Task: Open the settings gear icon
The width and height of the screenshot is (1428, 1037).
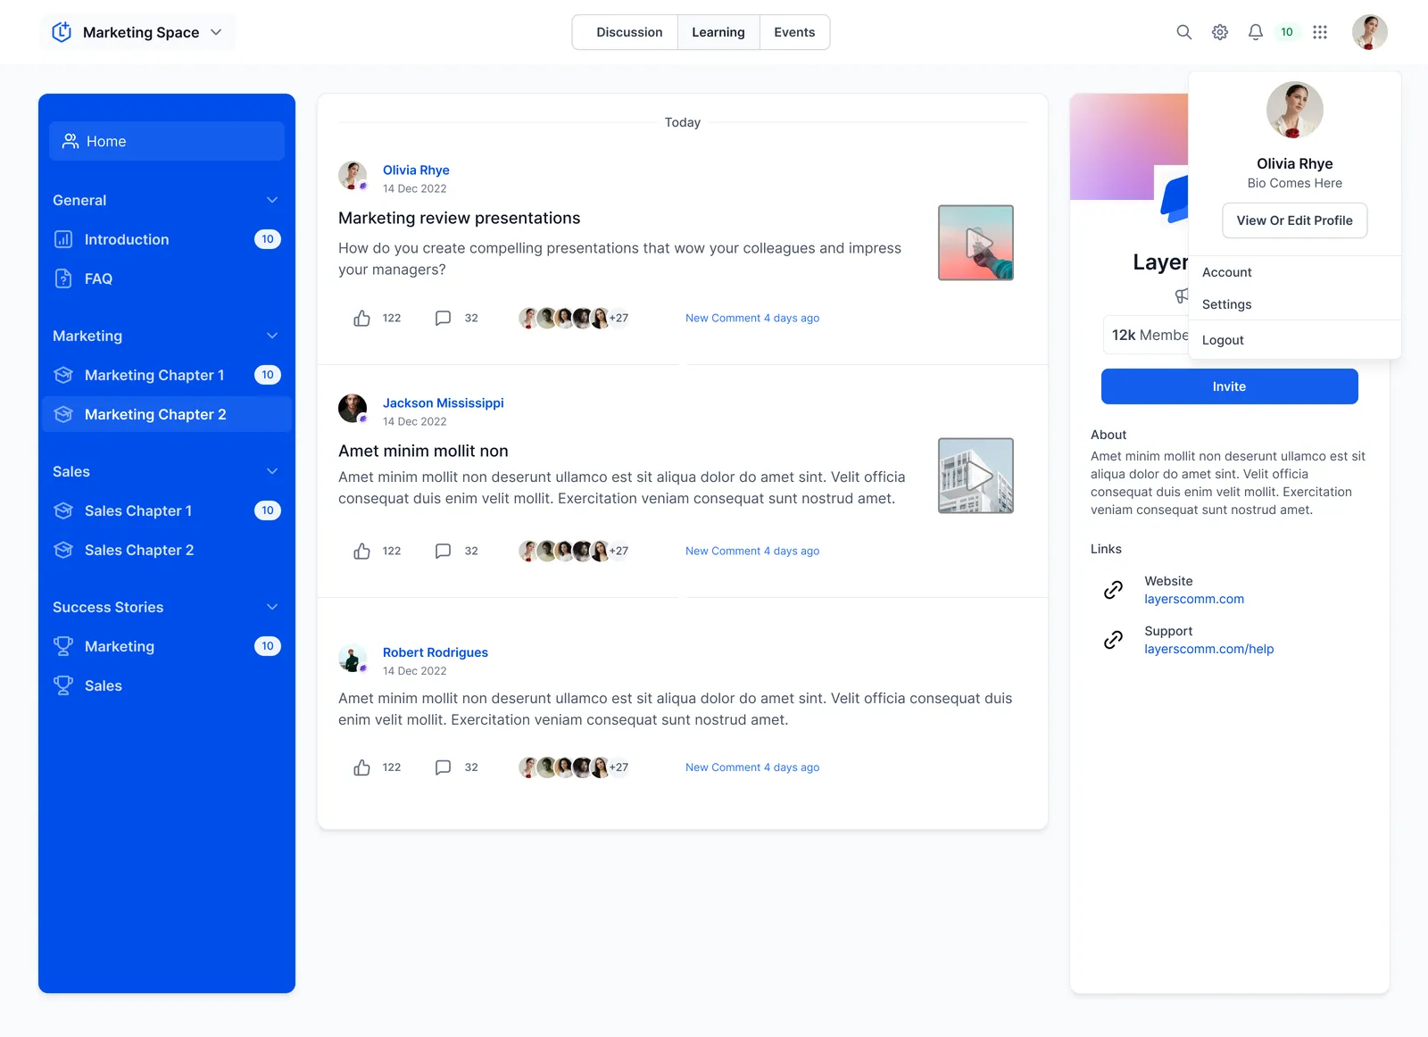Action: [x=1220, y=32]
